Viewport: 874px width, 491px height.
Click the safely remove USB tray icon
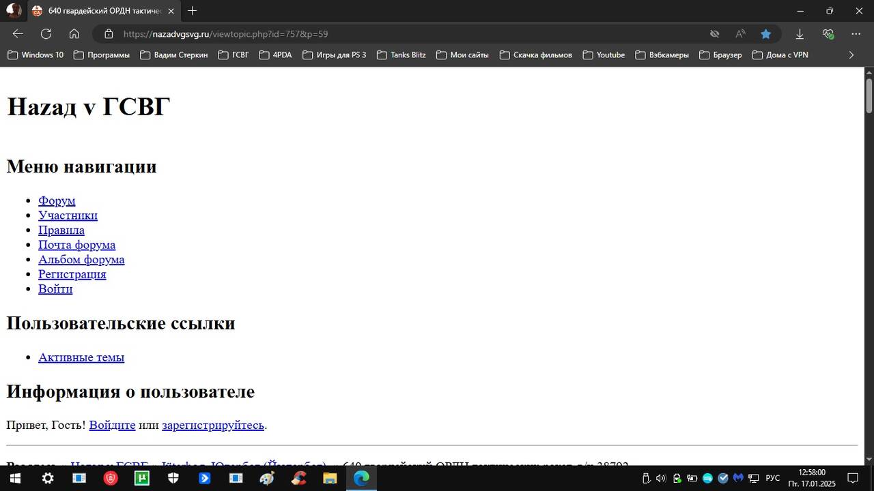point(646,478)
